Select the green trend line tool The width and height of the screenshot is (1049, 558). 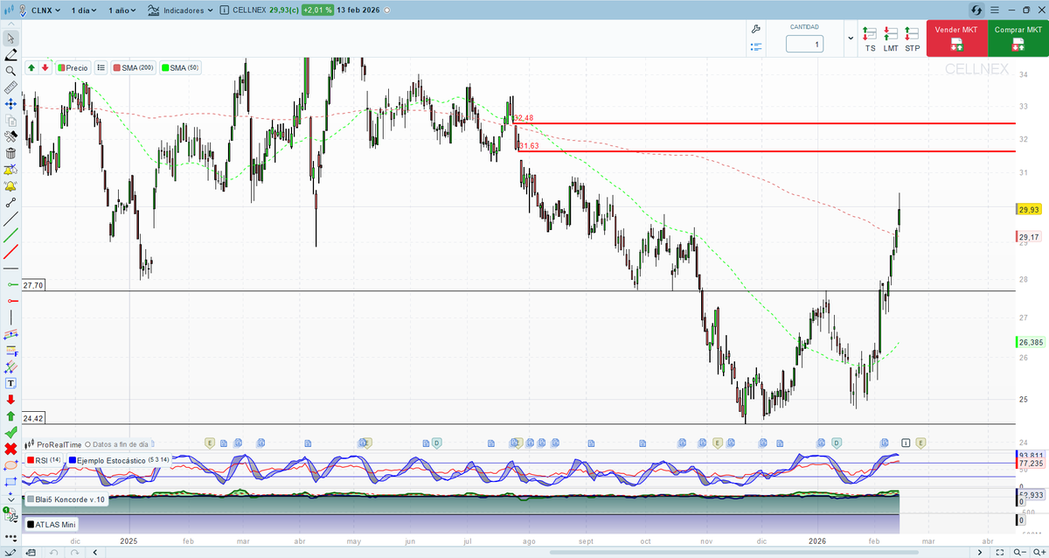click(x=10, y=236)
